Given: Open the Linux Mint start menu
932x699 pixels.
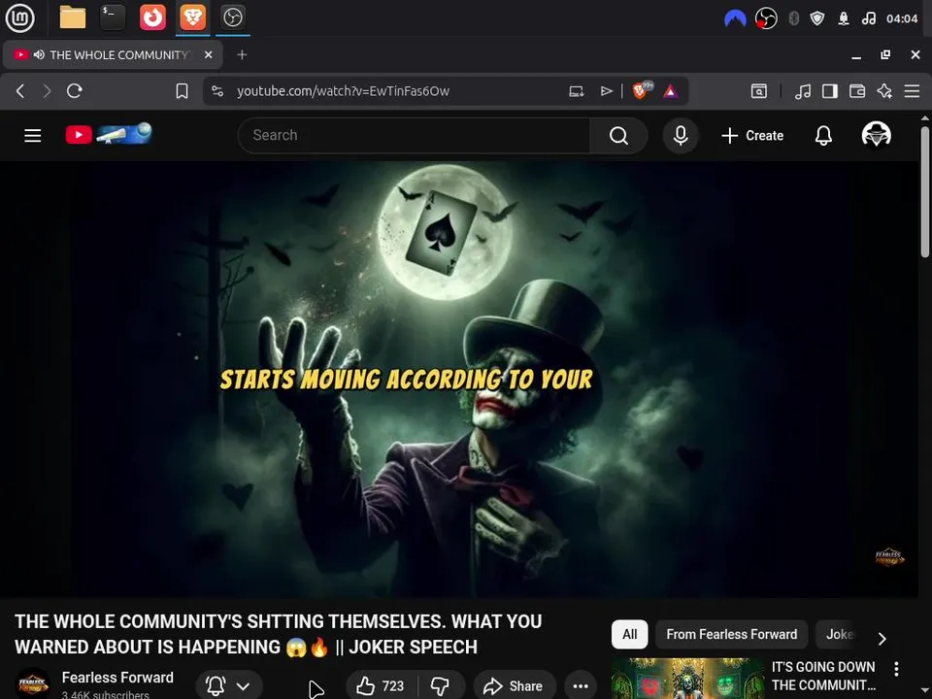Looking at the screenshot, I should pyautogui.click(x=19, y=17).
